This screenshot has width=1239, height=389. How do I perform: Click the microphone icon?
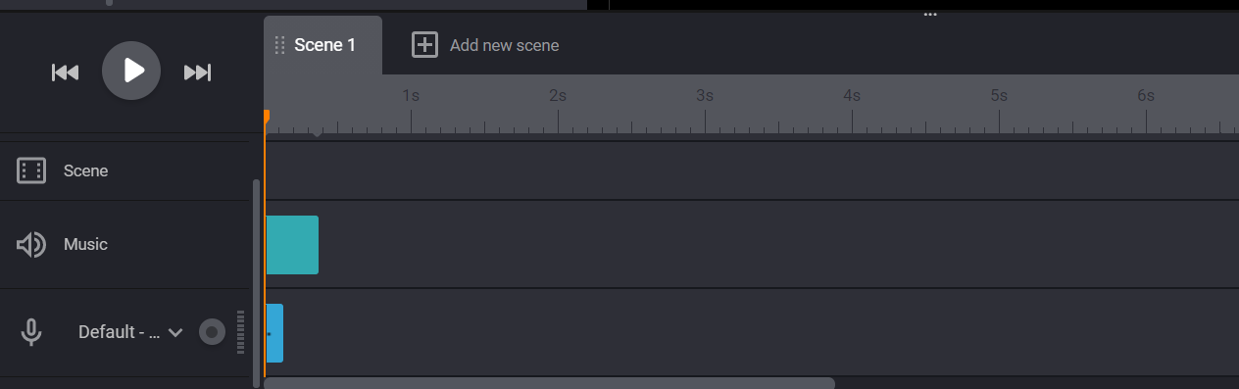31,332
